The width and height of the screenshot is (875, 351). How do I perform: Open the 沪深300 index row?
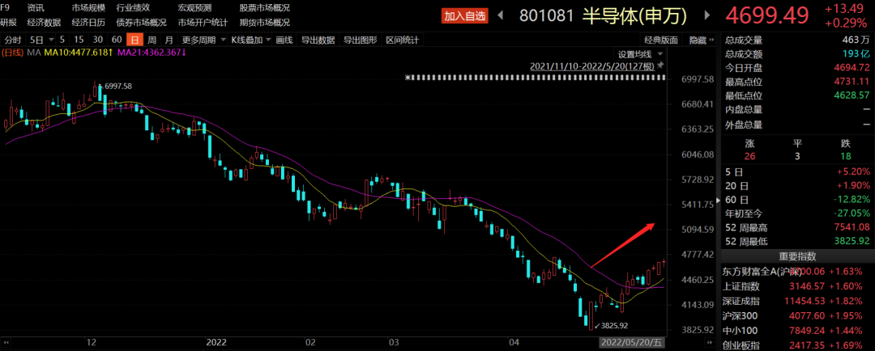coord(798,315)
